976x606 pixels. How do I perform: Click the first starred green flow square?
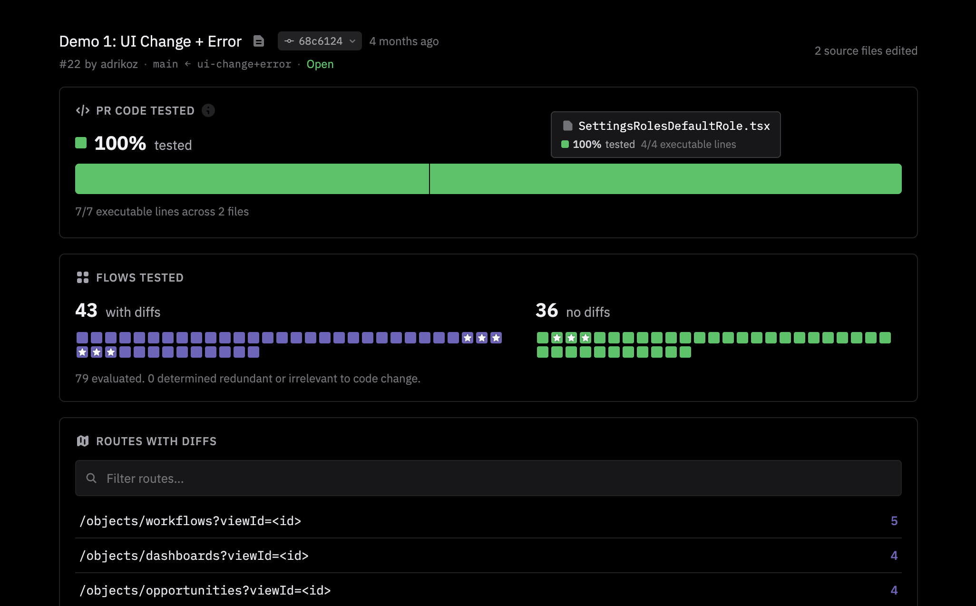557,338
